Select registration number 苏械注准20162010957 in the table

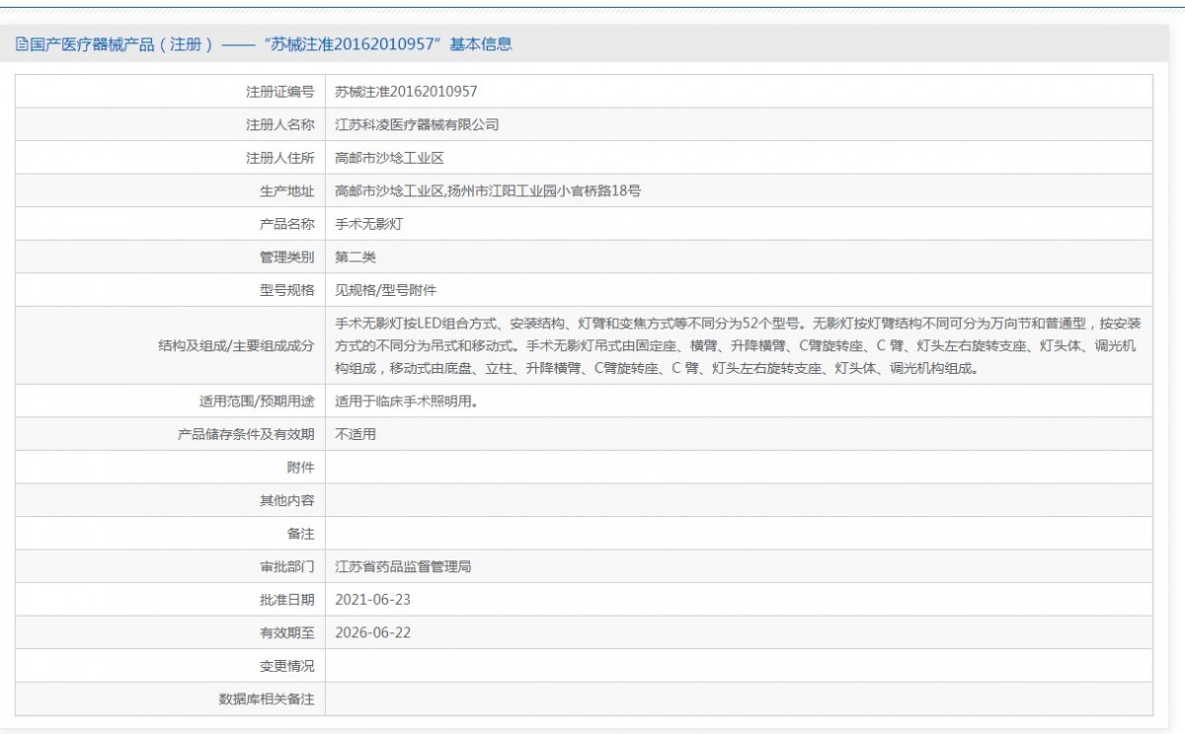click(406, 92)
